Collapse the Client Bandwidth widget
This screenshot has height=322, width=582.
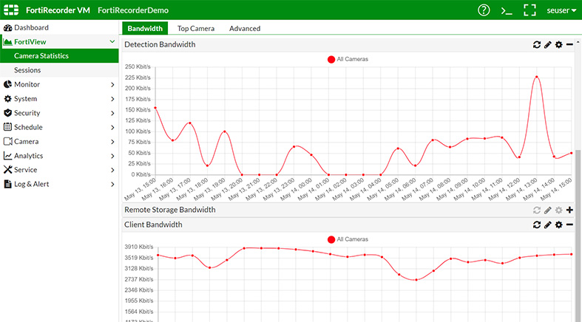coord(569,225)
